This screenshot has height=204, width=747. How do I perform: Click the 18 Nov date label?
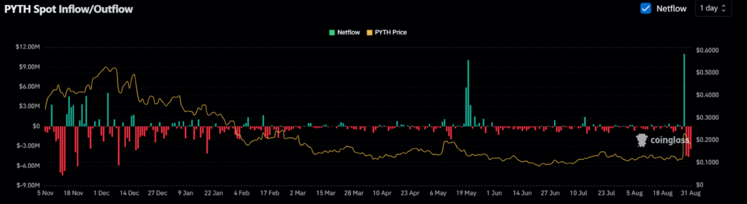point(73,193)
